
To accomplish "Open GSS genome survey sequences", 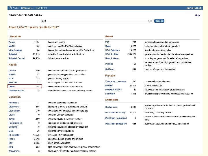I will [11, 131].
